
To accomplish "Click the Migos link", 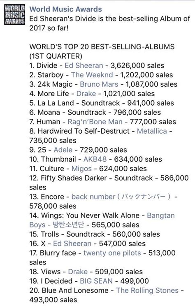I will pos(81,169).
